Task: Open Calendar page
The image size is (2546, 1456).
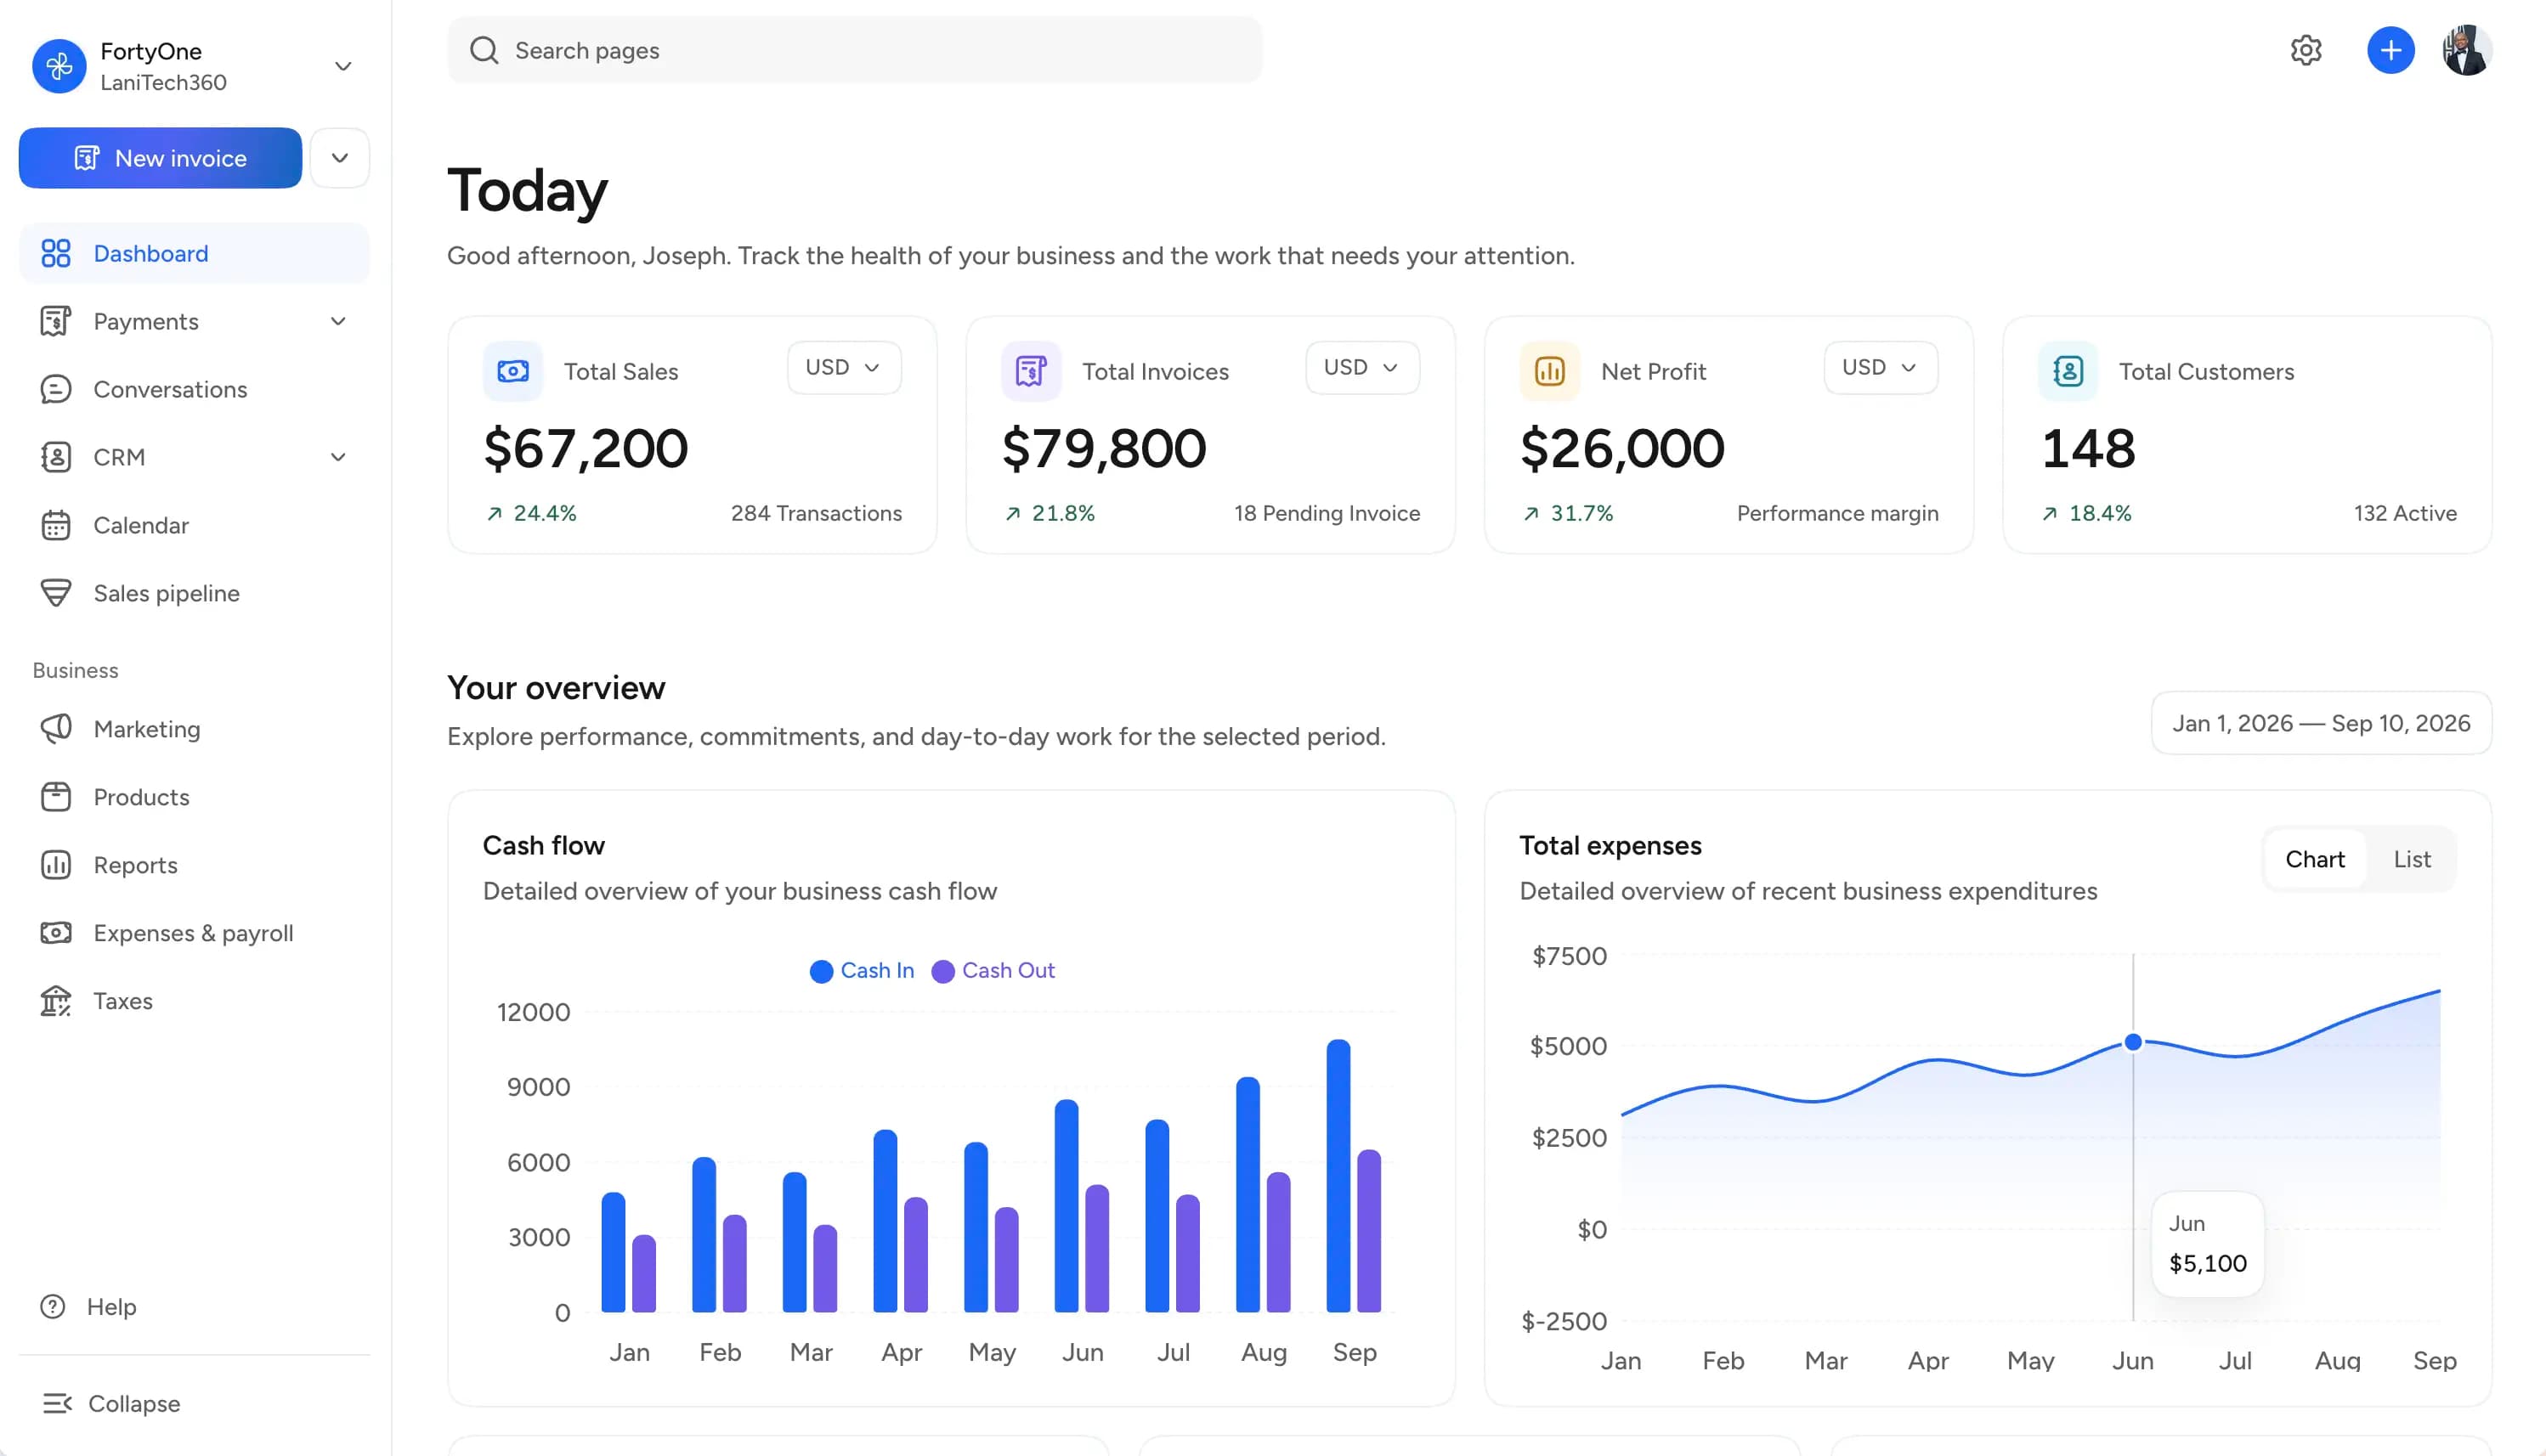Action: [x=194, y=525]
